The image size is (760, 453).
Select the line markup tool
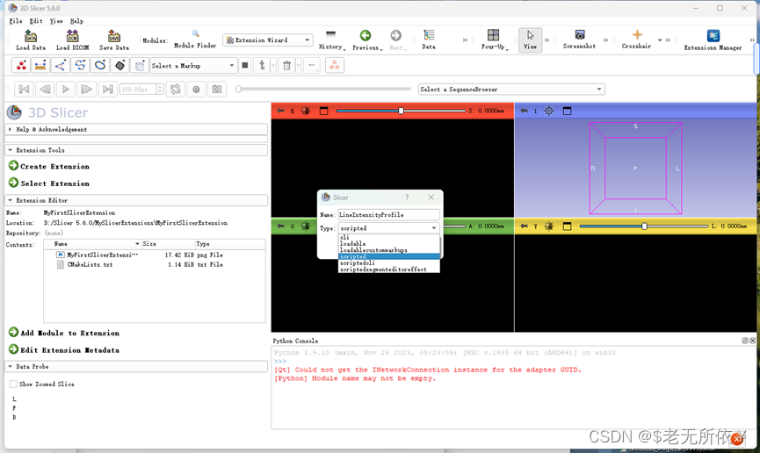40,66
